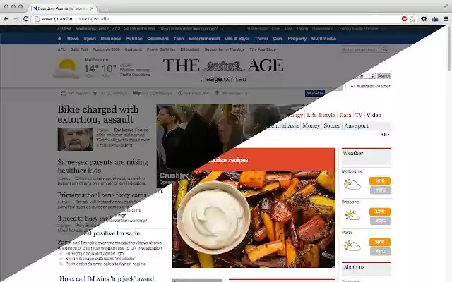Click the SIGN-UP button
452x282 pixels.
pyautogui.click(x=315, y=93)
